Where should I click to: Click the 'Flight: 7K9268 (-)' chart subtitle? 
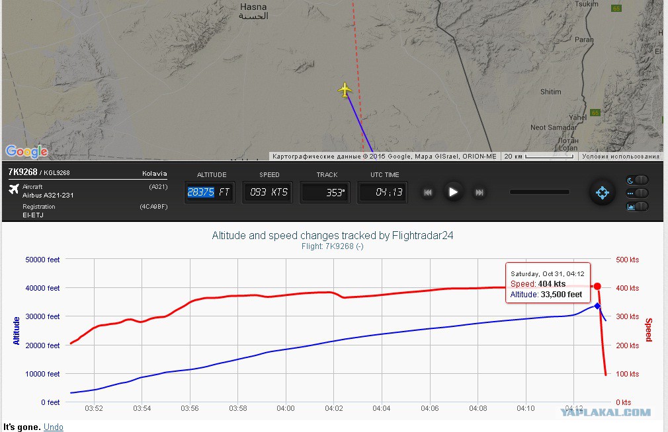[332, 246]
